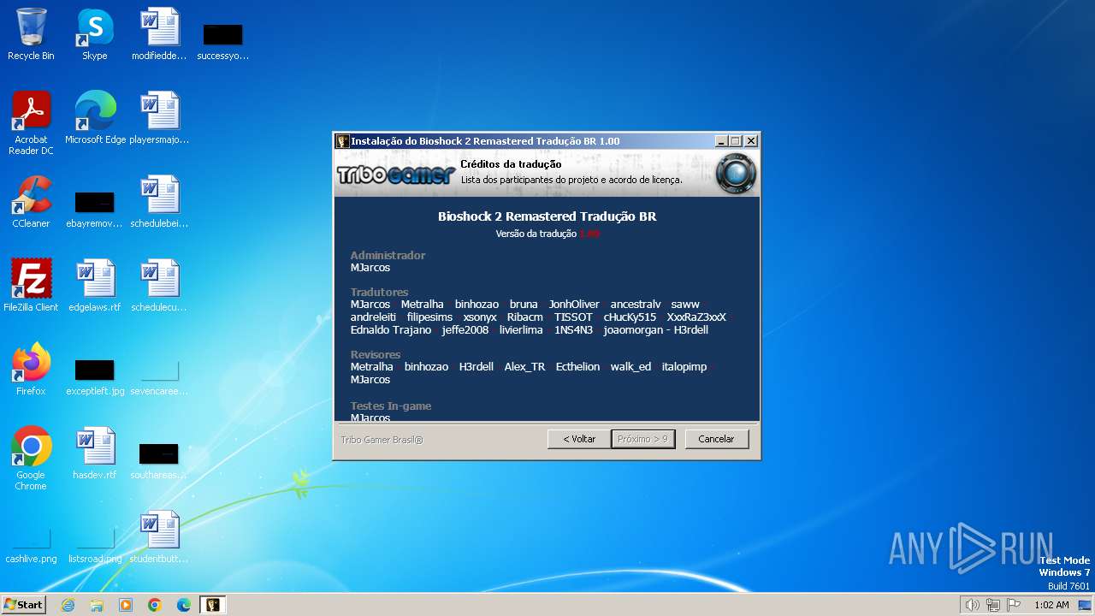Launch Firefox from the desktop

[x=31, y=370]
